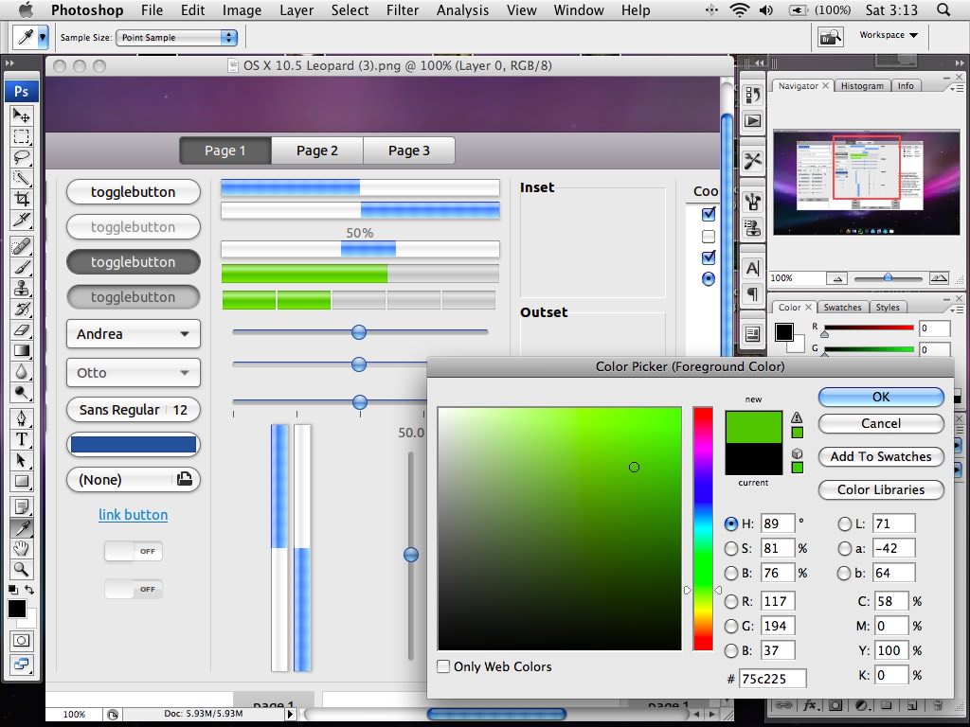Select the Clone Stamp tool

coord(22,288)
